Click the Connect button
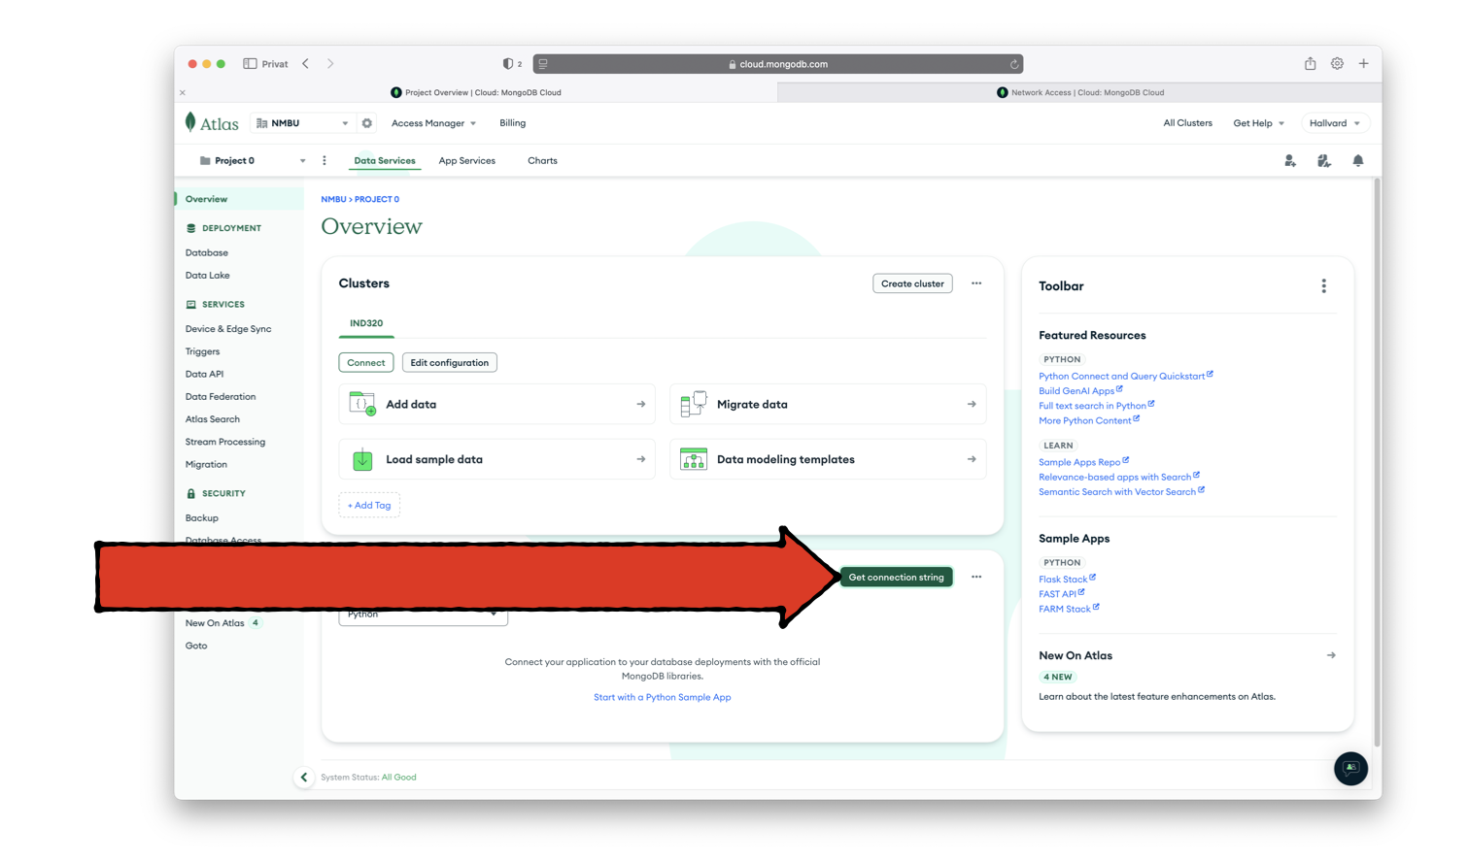Viewport: 1469px width, 863px height. 366,363
